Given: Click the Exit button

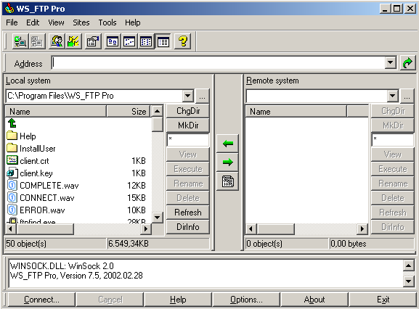Looking at the screenshot, I should coord(383,300).
